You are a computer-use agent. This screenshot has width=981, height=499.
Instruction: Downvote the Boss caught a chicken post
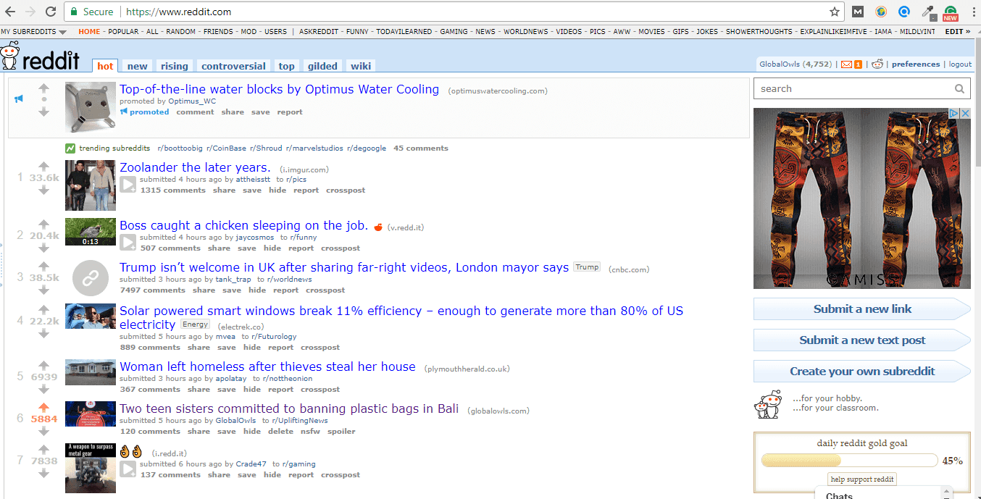coord(43,248)
